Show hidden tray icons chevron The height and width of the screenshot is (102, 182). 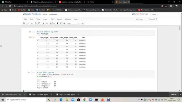139,100
